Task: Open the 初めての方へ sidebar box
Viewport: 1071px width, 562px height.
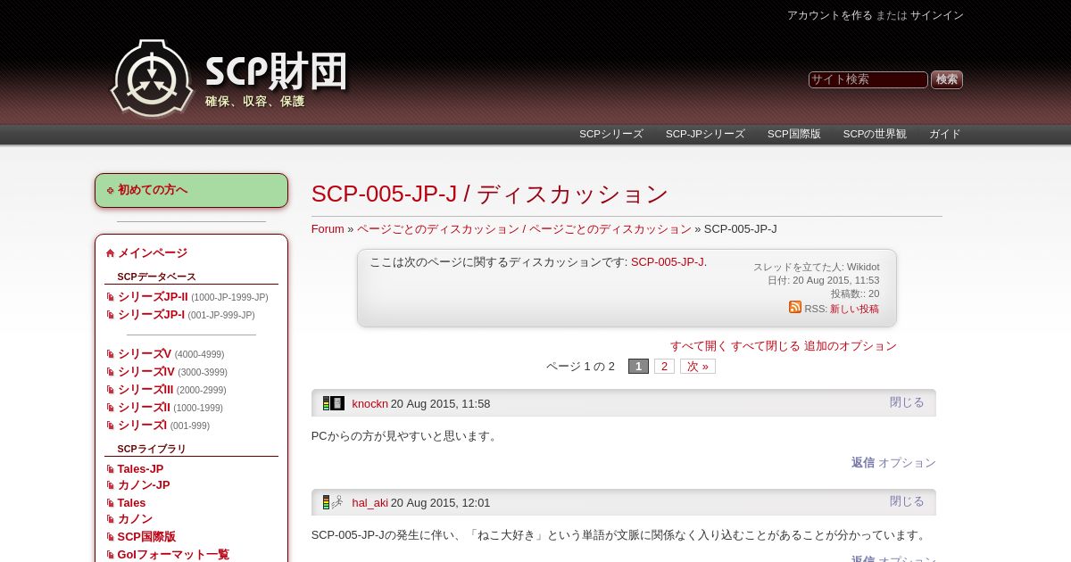Action: point(191,190)
